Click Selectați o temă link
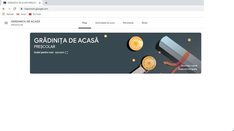 click(x=189, y=66)
